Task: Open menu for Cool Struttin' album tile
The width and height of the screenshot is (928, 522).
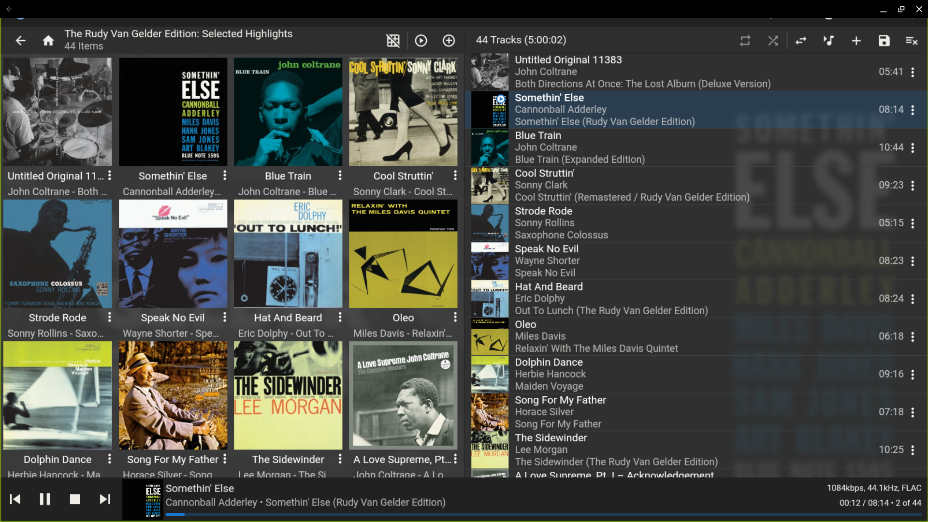Action: [455, 176]
